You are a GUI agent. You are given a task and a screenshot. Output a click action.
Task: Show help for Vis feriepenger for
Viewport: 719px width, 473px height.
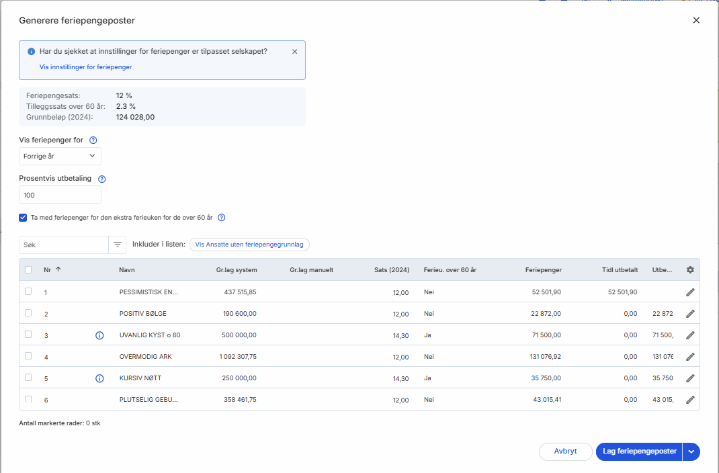(x=93, y=140)
